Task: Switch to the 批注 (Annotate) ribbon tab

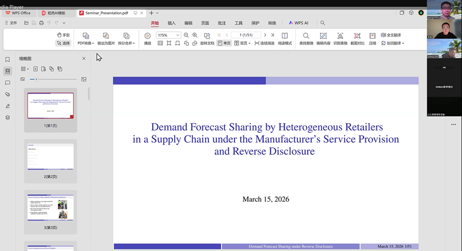Action: click(x=222, y=23)
